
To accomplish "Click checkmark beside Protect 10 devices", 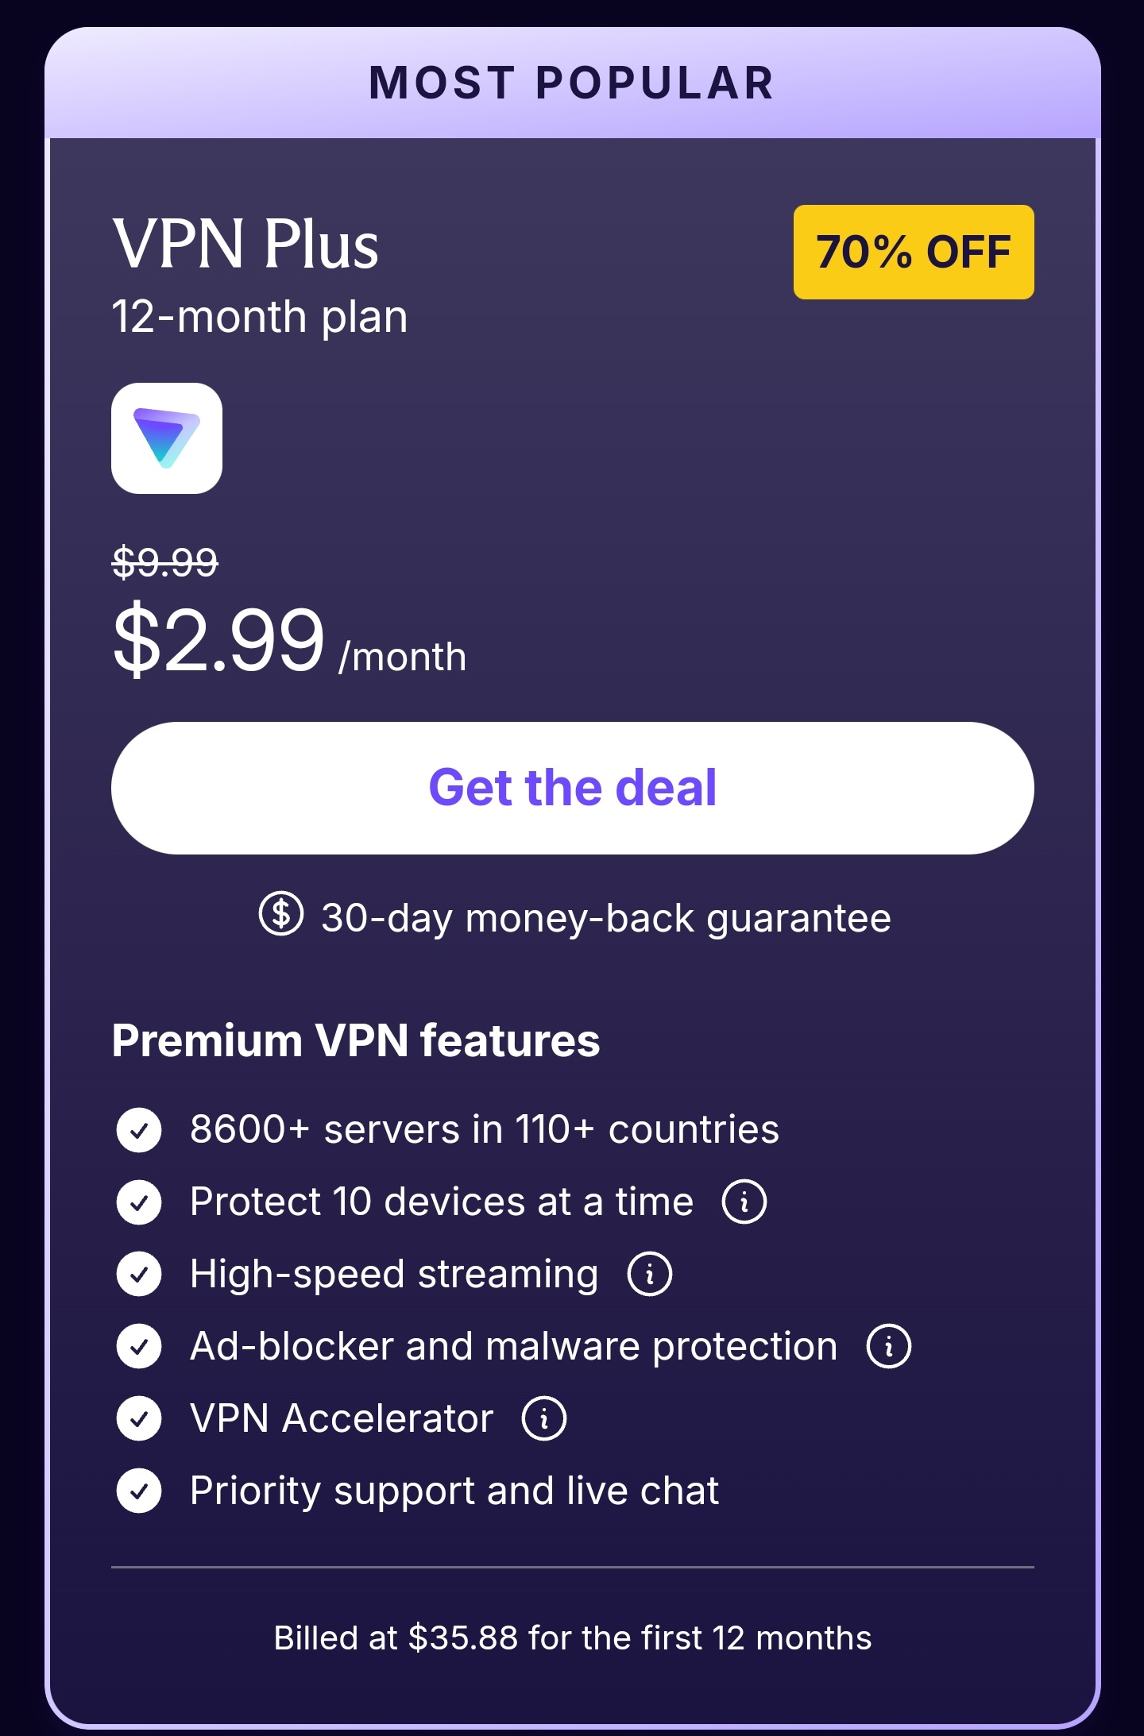I will (139, 1202).
